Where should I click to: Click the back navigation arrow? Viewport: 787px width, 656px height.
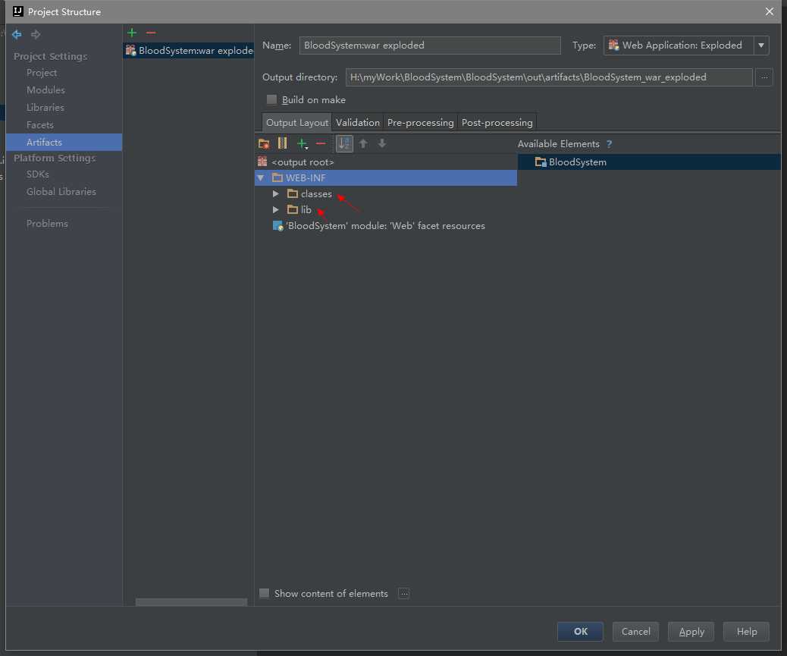point(17,34)
